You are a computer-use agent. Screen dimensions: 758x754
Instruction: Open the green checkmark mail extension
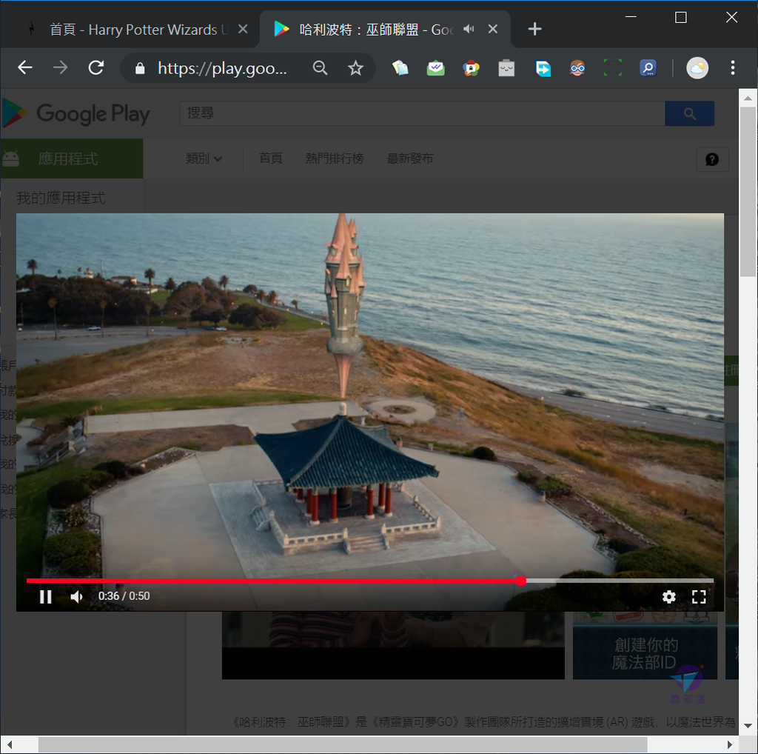tap(435, 68)
